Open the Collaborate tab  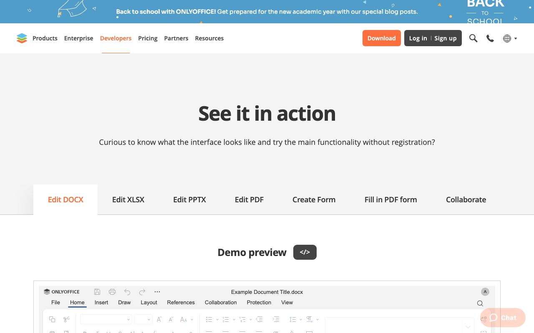coord(466,200)
